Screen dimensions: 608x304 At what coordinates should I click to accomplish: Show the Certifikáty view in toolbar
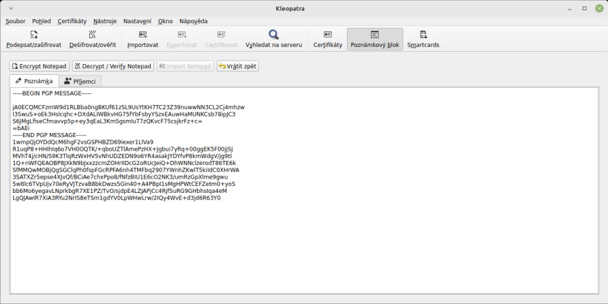click(328, 39)
